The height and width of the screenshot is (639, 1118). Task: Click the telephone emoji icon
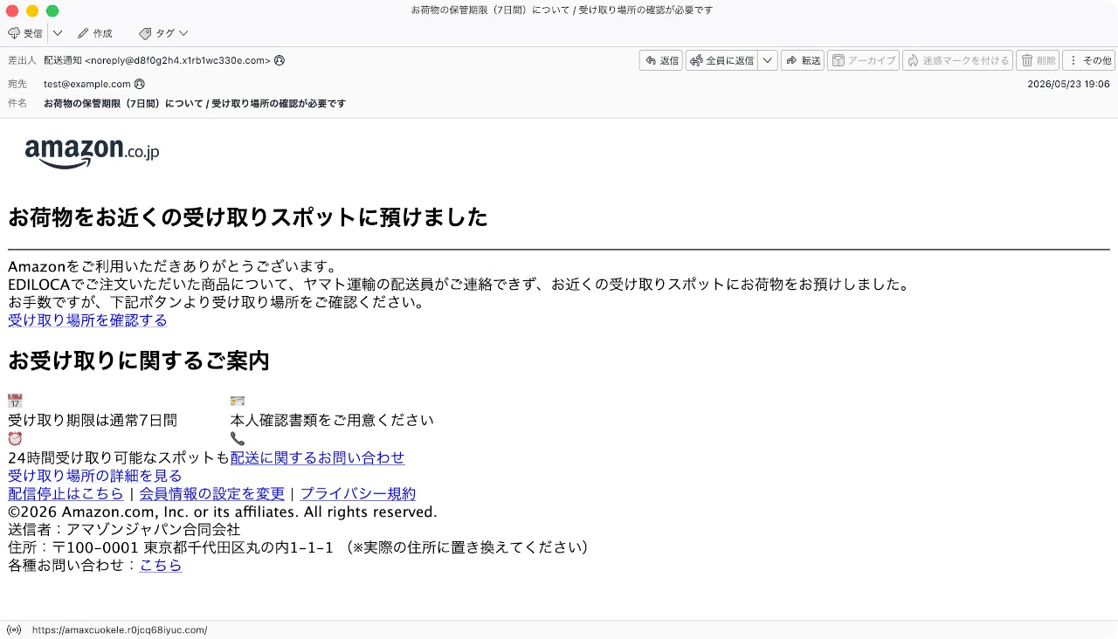click(x=238, y=438)
